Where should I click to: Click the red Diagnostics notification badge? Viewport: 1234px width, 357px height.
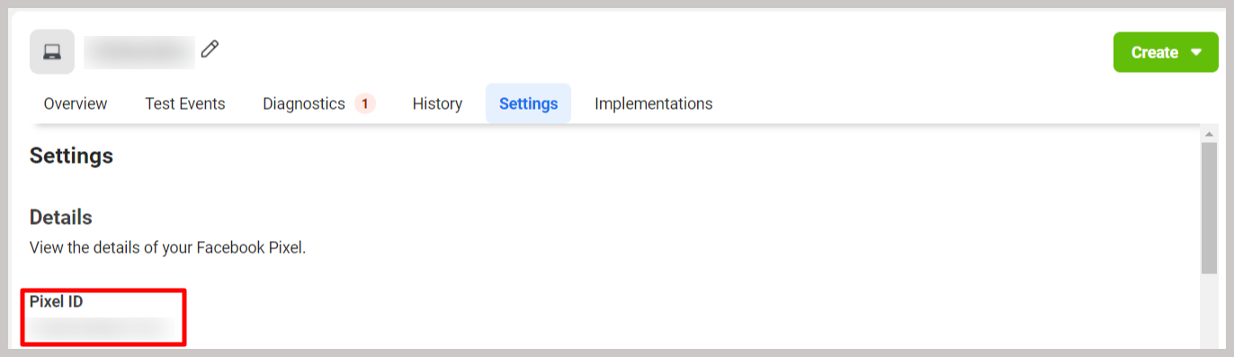coord(364,103)
